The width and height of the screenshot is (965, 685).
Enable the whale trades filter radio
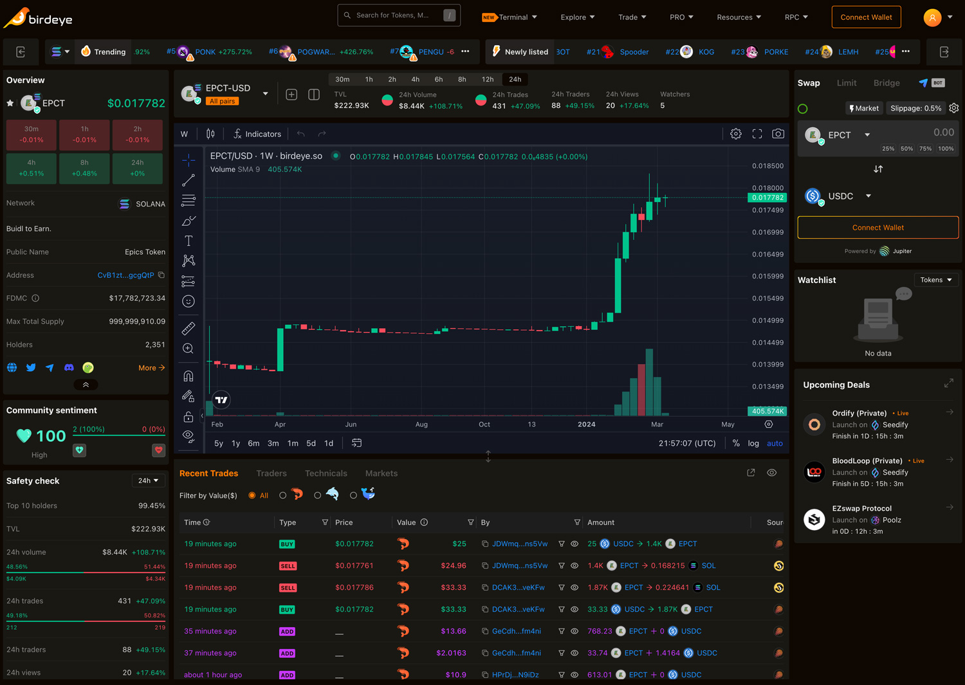pyautogui.click(x=353, y=495)
